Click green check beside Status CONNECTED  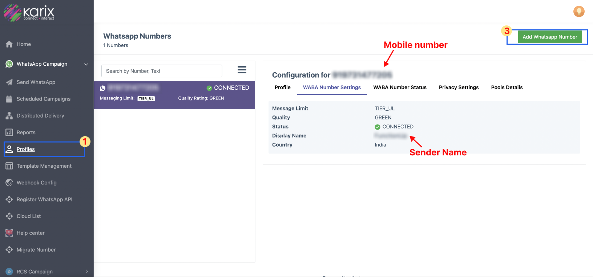[378, 127]
